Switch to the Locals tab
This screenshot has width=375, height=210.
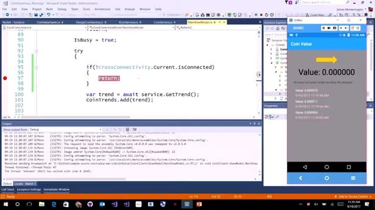point(18,184)
